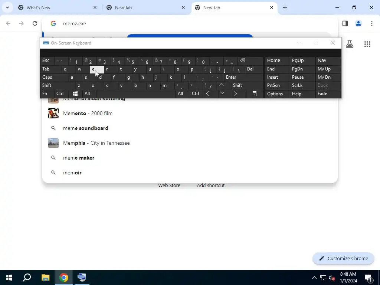Open notification center icon

coord(368,278)
